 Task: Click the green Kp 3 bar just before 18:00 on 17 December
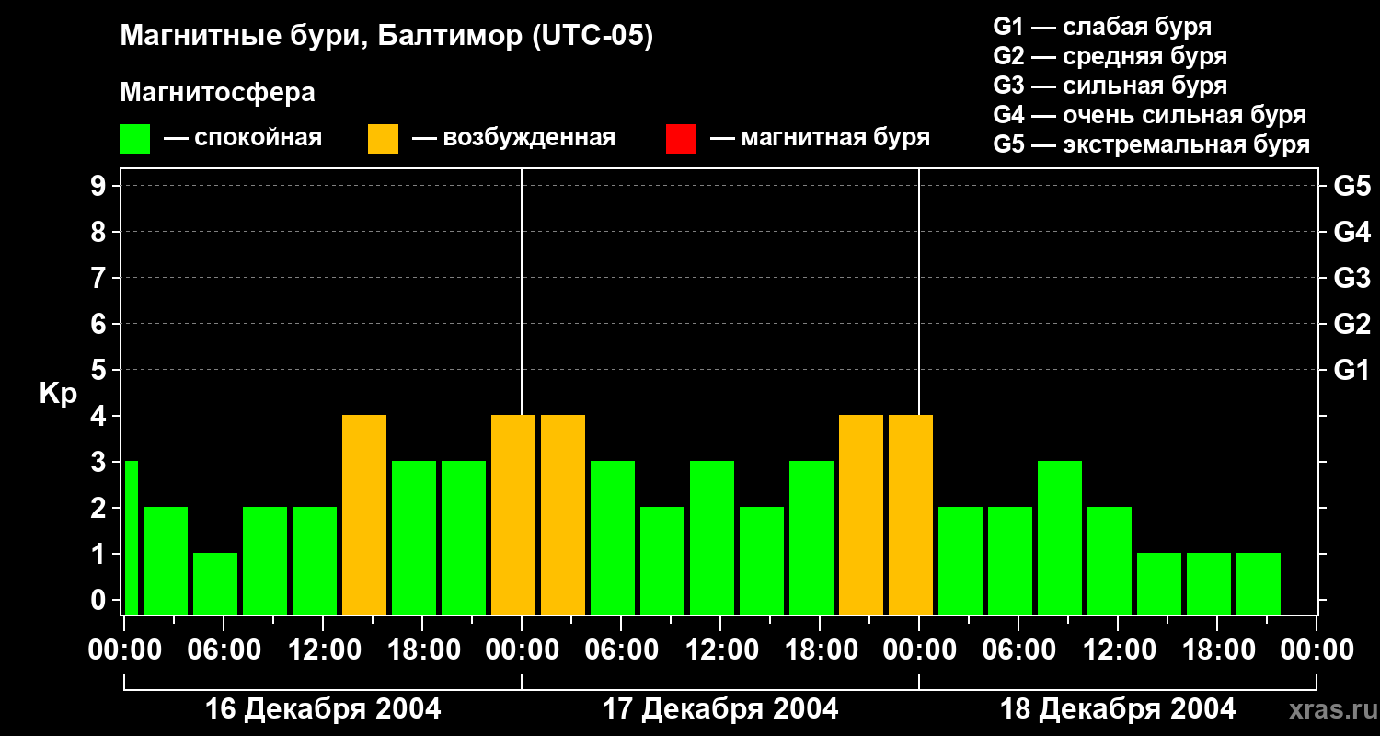tap(811, 537)
